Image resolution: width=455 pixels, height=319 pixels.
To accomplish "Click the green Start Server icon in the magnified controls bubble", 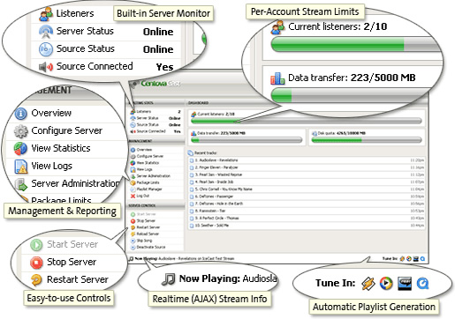I will (x=36, y=245).
